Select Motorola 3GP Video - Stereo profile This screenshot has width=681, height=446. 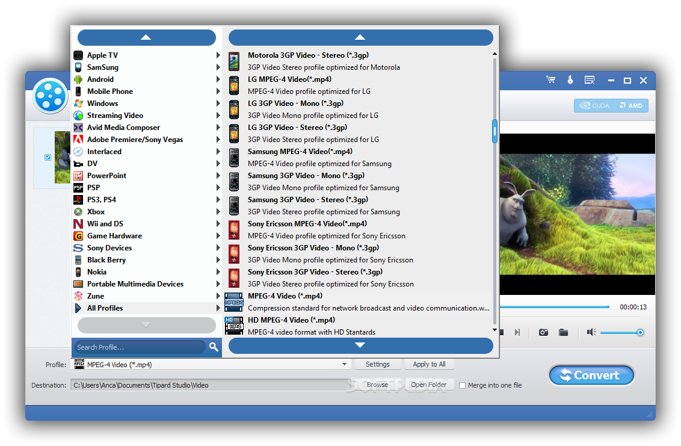(x=359, y=61)
